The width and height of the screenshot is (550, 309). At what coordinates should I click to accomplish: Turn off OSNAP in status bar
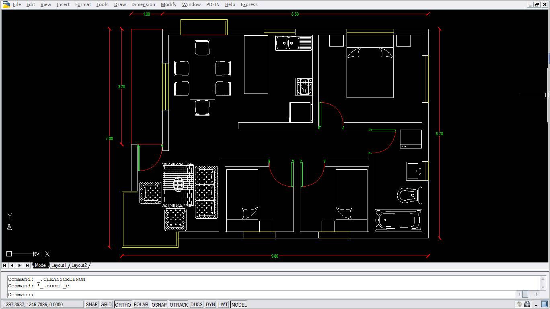[159, 305]
